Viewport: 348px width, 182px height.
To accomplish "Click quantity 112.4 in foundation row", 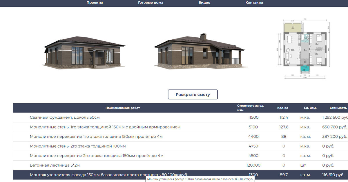I will coord(283,117).
